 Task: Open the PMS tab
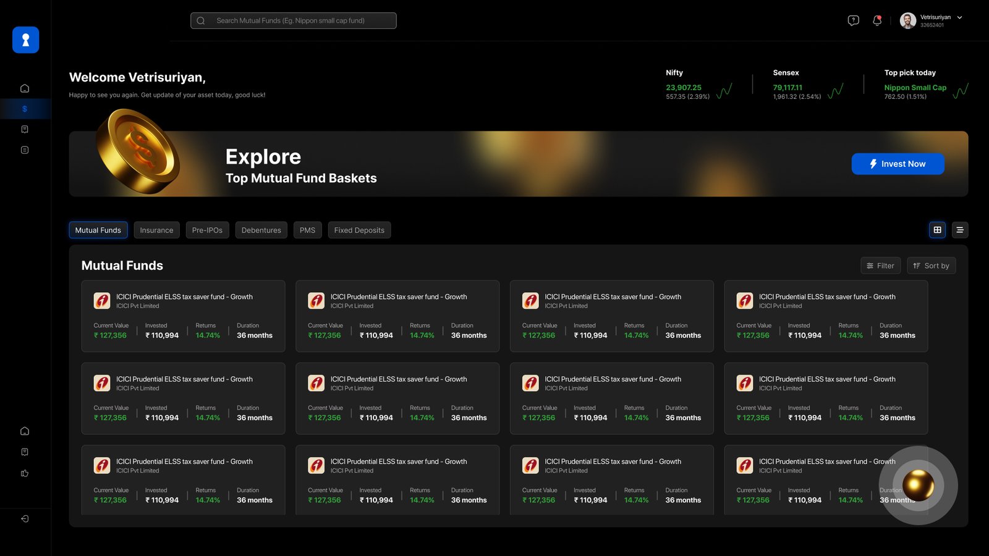click(x=307, y=230)
